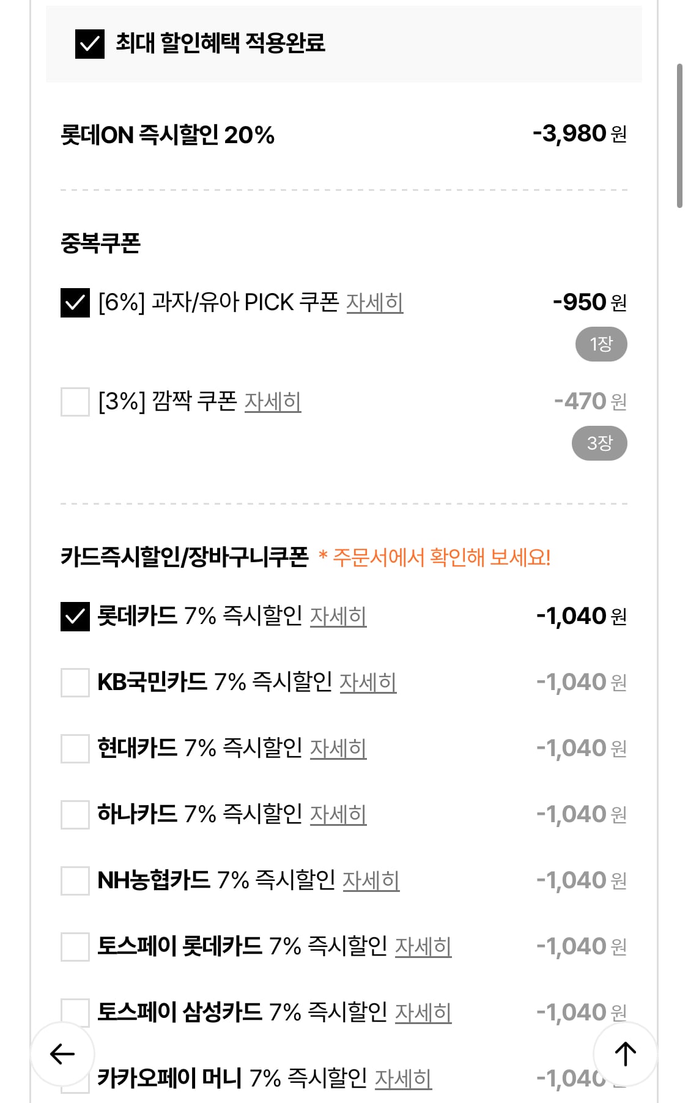The height and width of the screenshot is (1103, 688).
Task: Enable the [3%] 깜짝 쿠폰 checkbox
Action: pyautogui.click(x=75, y=401)
